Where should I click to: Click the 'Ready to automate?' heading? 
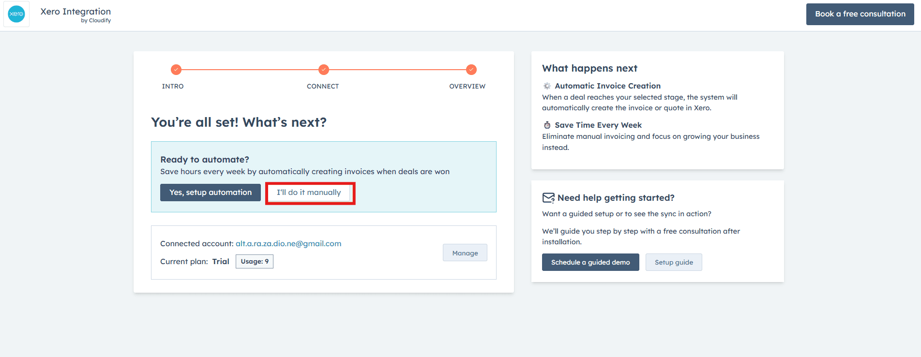click(205, 160)
